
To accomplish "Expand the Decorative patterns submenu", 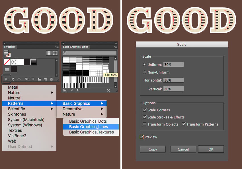I will pyautogui.click(x=82, y=109).
